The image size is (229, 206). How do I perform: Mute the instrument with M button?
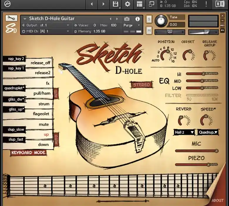pos(149,30)
